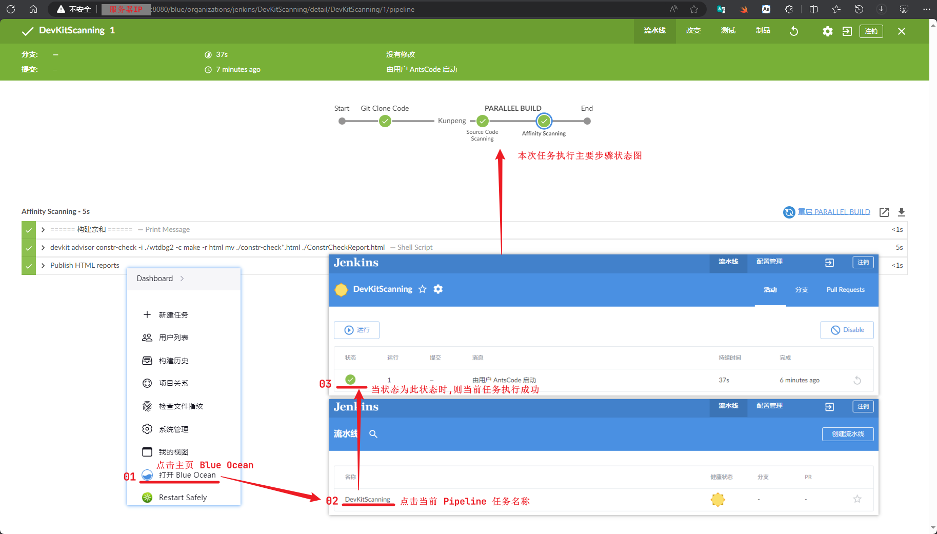This screenshot has width=937, height=534.
Task: Click the browser address bar URL
Action: coord(283,9)
